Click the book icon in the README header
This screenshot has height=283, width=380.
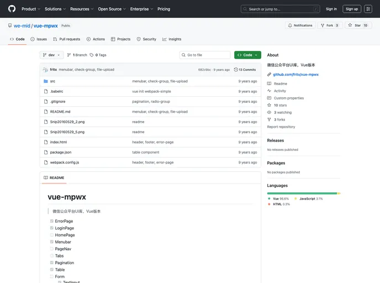pyautogui.click(x=45, y=178)
